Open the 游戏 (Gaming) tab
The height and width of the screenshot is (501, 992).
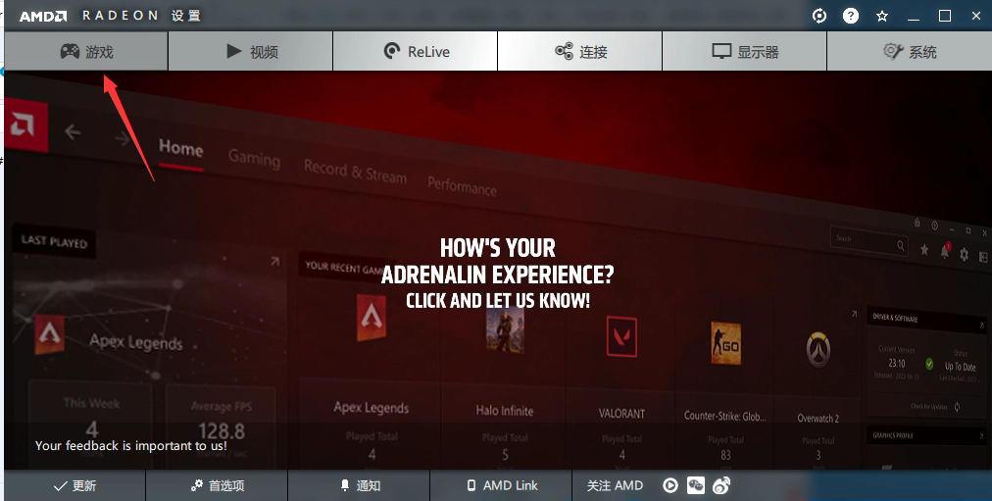coord(86,51)
